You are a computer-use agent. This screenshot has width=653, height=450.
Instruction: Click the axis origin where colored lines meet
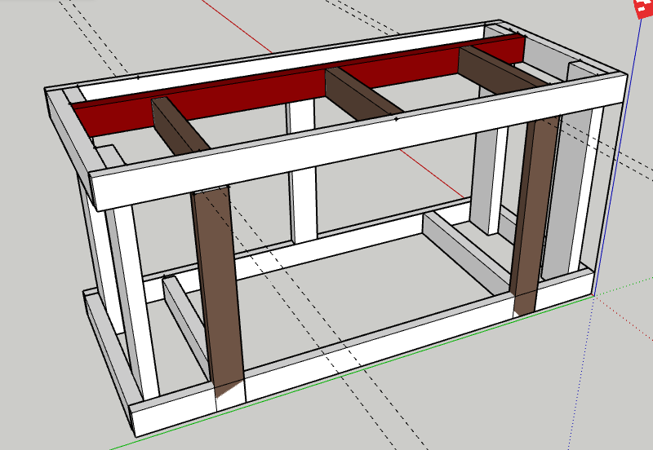click(x=593, y=295)
